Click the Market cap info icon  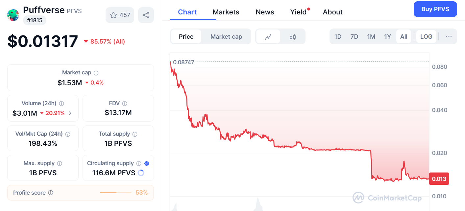coord(96,73)
